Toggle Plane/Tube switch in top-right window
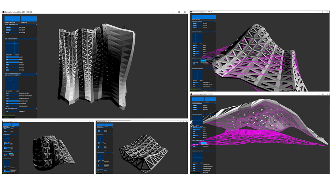Viewport: 332px width, 187px height. click(196, 61)
